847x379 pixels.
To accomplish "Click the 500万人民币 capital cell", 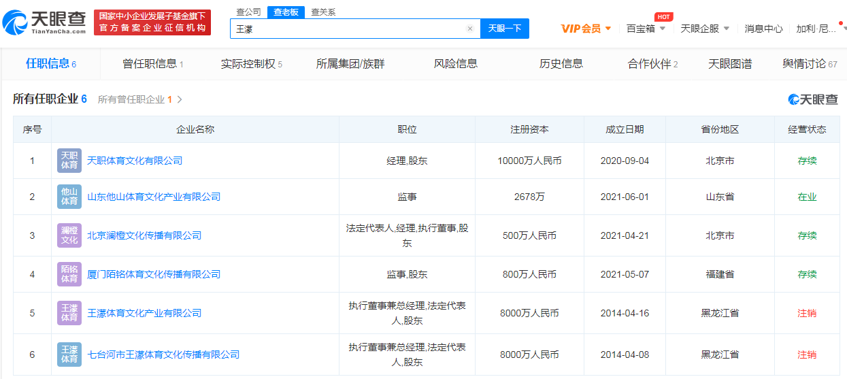I will (x=529, y=235).
